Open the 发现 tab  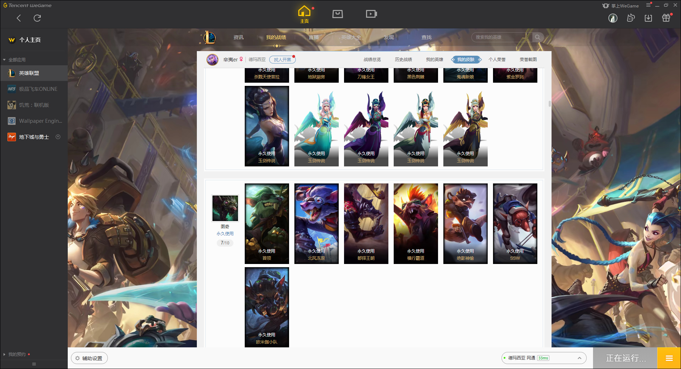(x=389, y=37)
